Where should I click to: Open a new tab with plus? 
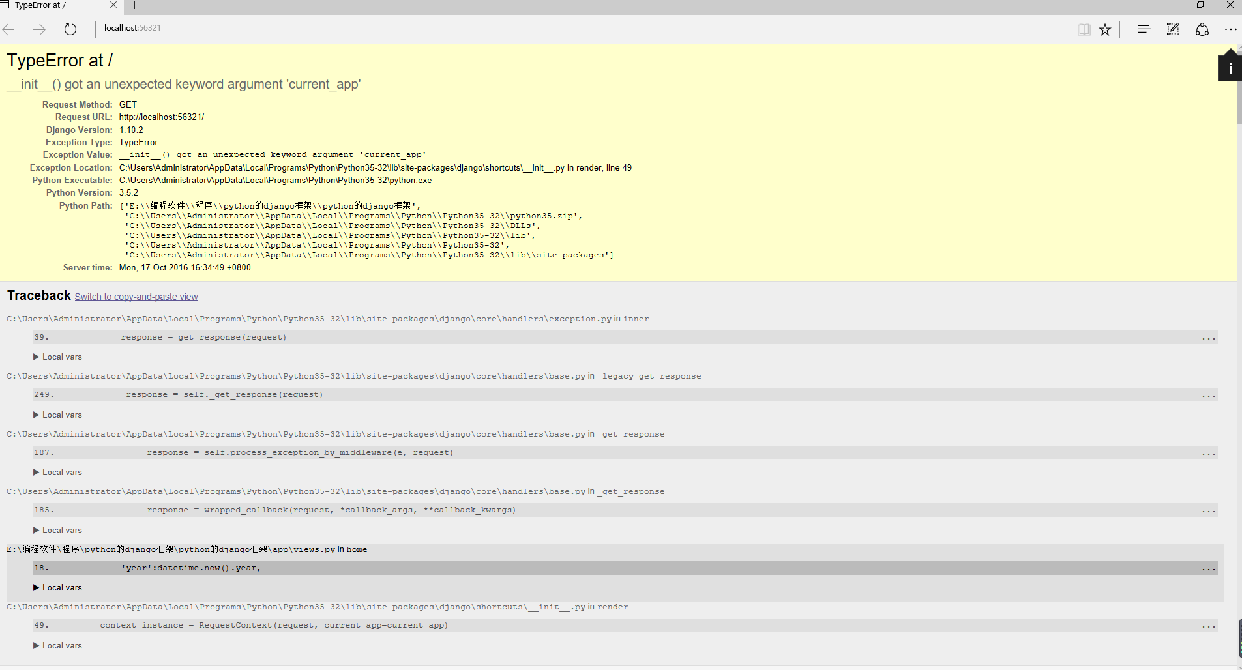(x=134, y=5)
